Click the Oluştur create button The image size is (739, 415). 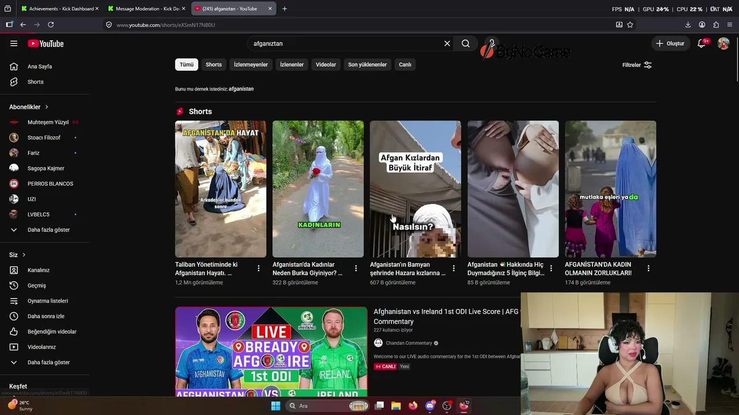coord(670,43)
